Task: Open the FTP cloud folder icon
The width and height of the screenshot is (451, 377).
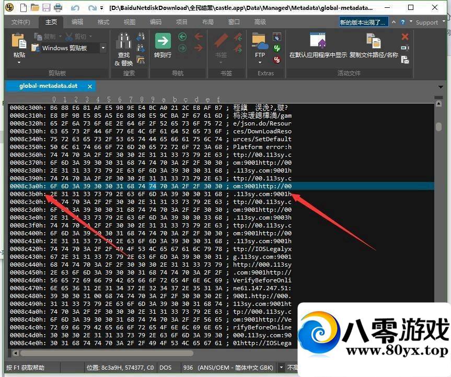Action: point(260,41)
